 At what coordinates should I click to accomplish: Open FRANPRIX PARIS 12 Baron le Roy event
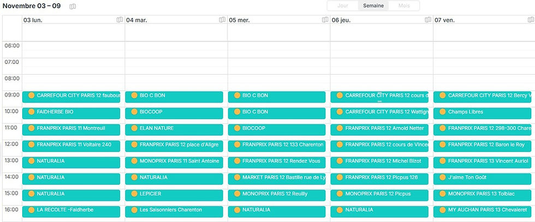483,146
